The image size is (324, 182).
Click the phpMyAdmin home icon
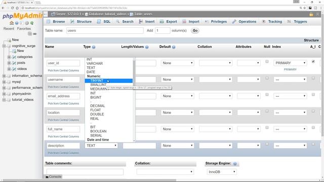12,23
